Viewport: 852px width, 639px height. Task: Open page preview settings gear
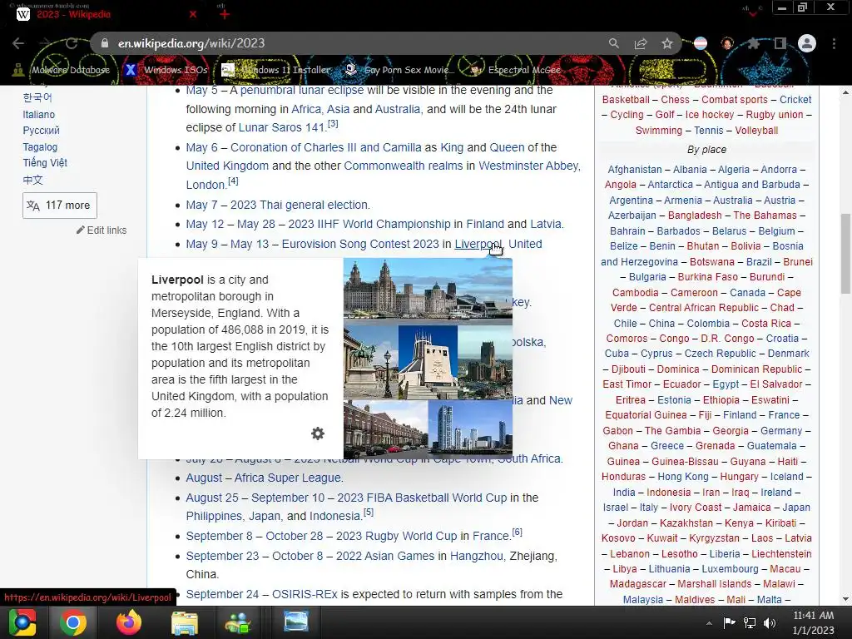point(318,433)
